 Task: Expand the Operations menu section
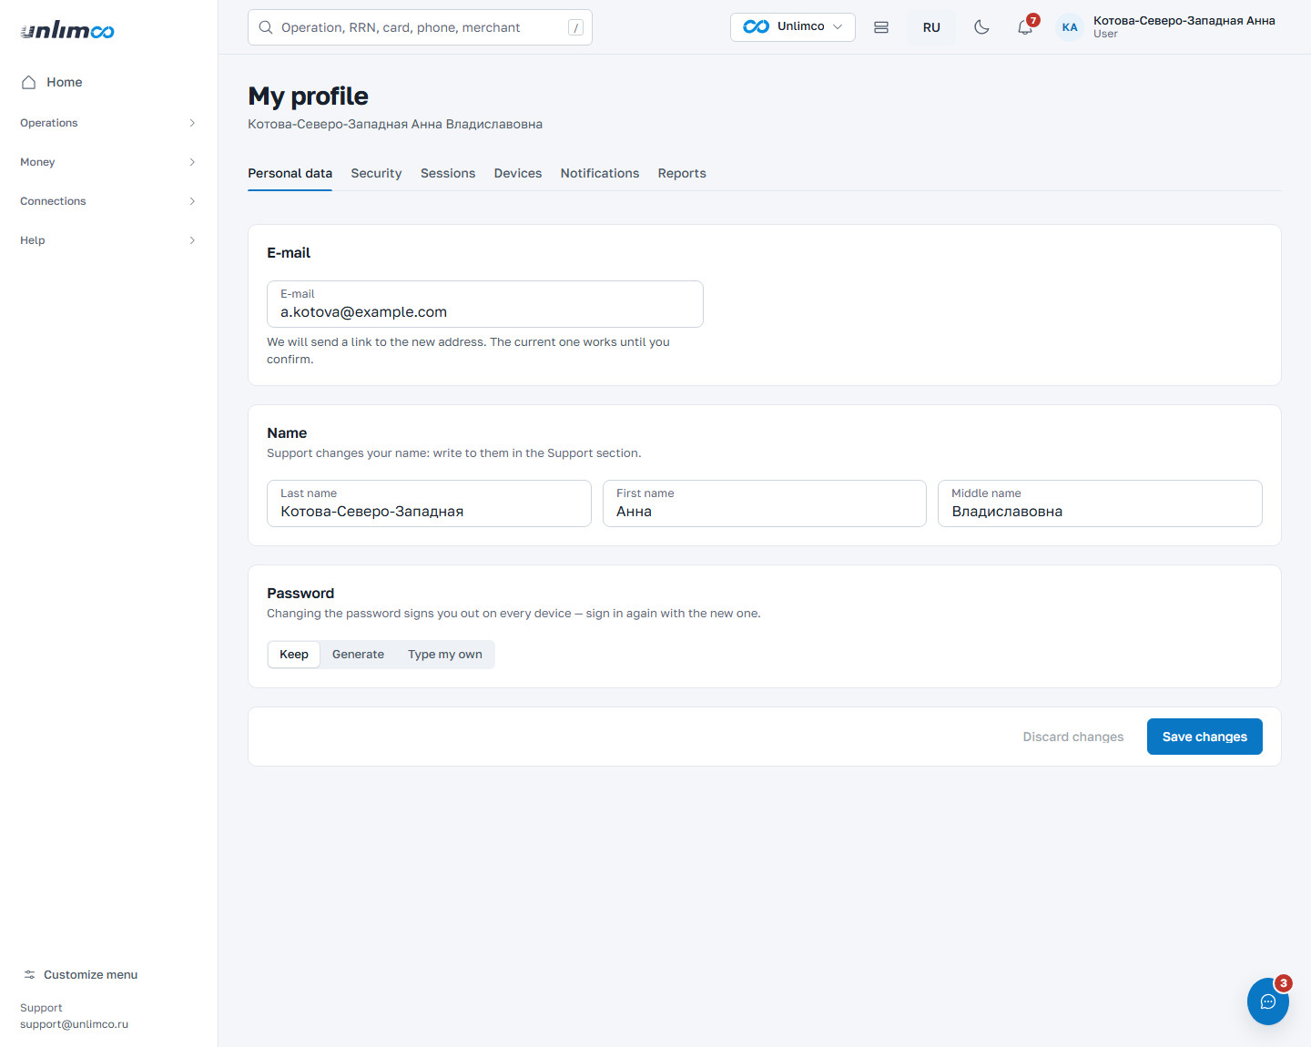tap(108, 123)
